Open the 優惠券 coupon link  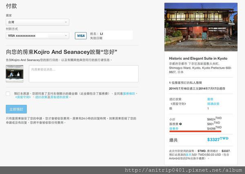pos(174,128)
